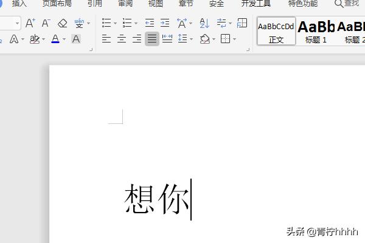Viewport: 365px width, 243px height.
Task: Click the line spacing icon
Action: tap(182, 39)
